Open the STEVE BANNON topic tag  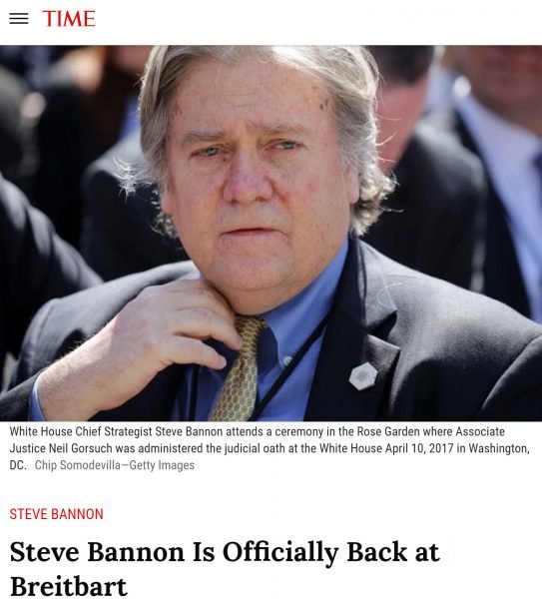coord(56,514)
